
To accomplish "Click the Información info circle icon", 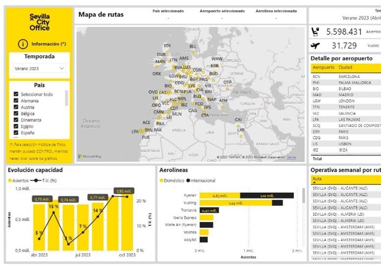I will [23, 44].
